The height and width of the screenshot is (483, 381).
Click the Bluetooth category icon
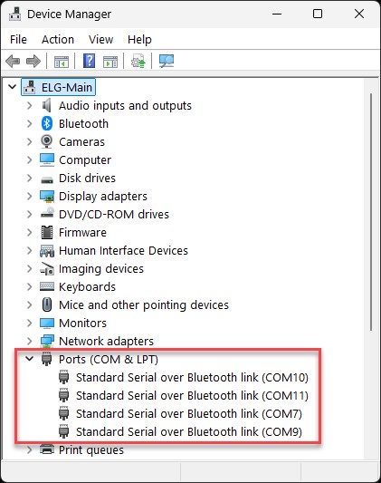[x=47, y=123]
